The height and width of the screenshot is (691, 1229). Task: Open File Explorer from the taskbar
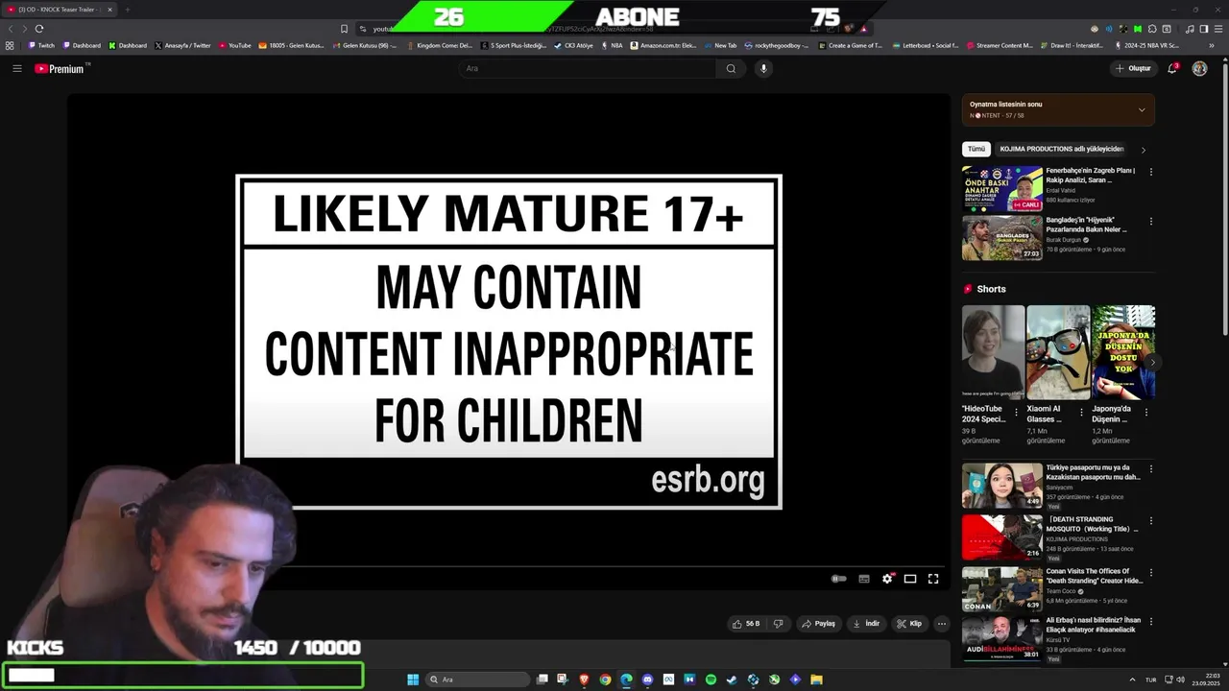(816, 679)
